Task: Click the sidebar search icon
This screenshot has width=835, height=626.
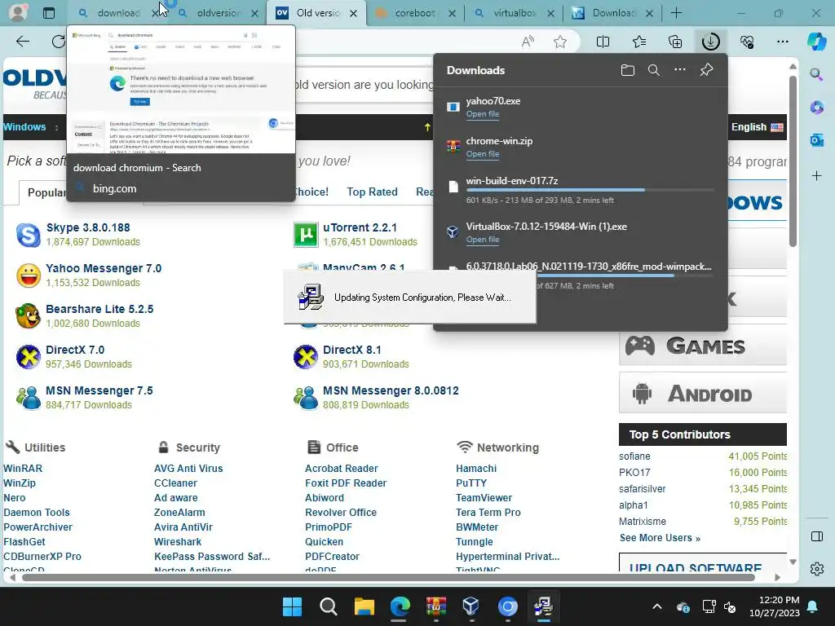Action: [816, 74]
